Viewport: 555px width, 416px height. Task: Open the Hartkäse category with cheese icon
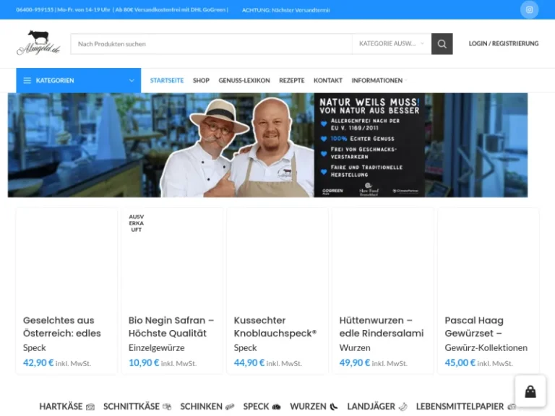pos(66,407)
